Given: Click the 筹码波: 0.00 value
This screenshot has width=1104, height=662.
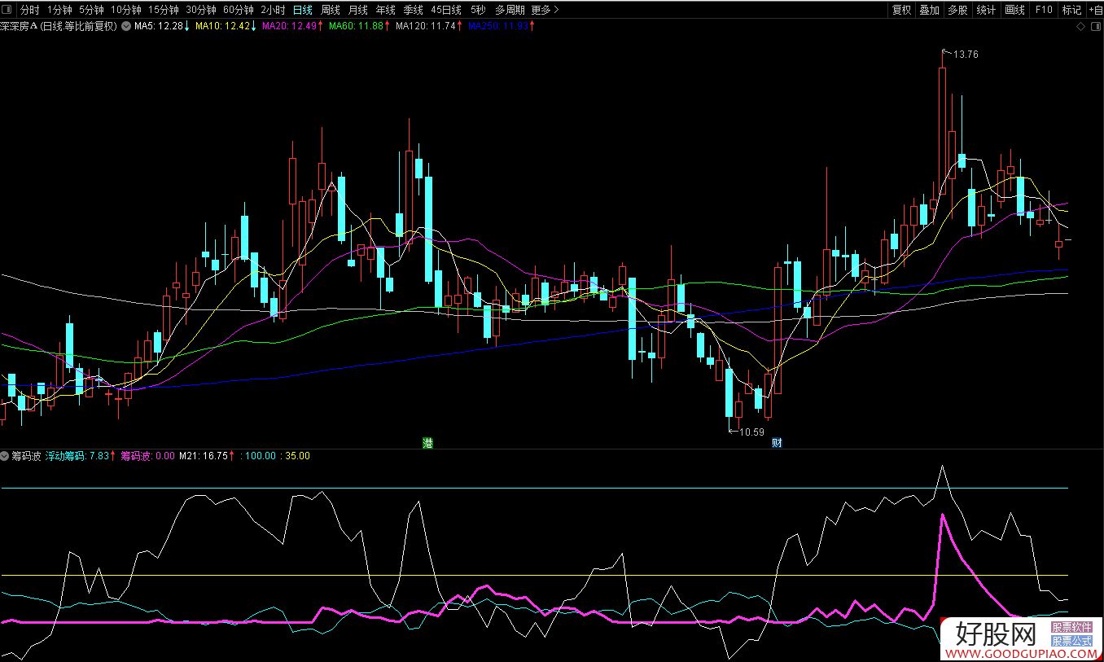Looking at the screenshot, I should click(x=147, y=456).
